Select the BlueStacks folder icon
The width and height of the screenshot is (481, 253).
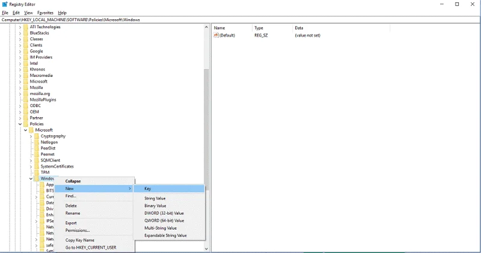(x=26, y=33)
